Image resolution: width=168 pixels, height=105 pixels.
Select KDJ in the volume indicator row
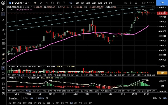point(81,75)
